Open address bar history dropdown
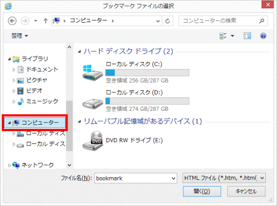Image resolution: width=277 pixels, height=206 pixels. point(158,21)
